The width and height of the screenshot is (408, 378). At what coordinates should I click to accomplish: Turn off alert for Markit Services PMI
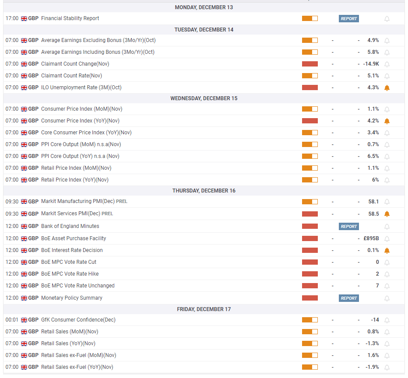coord(387,214)
